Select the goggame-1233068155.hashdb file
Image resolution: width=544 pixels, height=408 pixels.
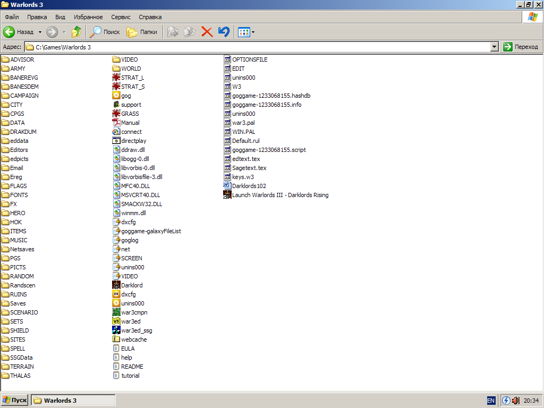(267, 96)
